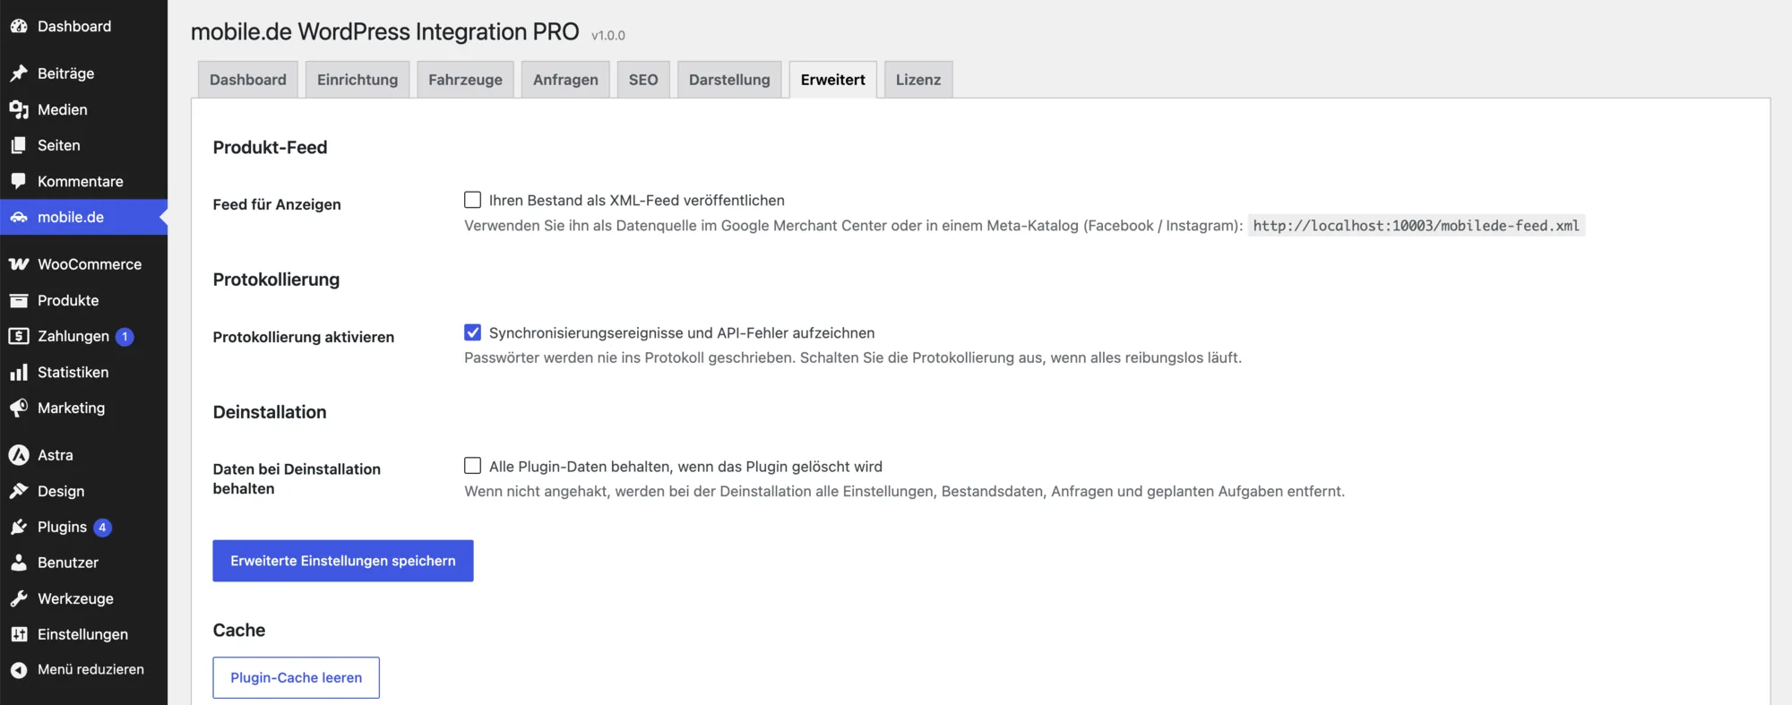The width and height of the screenshot is (1792, 705).
Task: Click the WooCommerce logo icon
Action: [19, 264]
